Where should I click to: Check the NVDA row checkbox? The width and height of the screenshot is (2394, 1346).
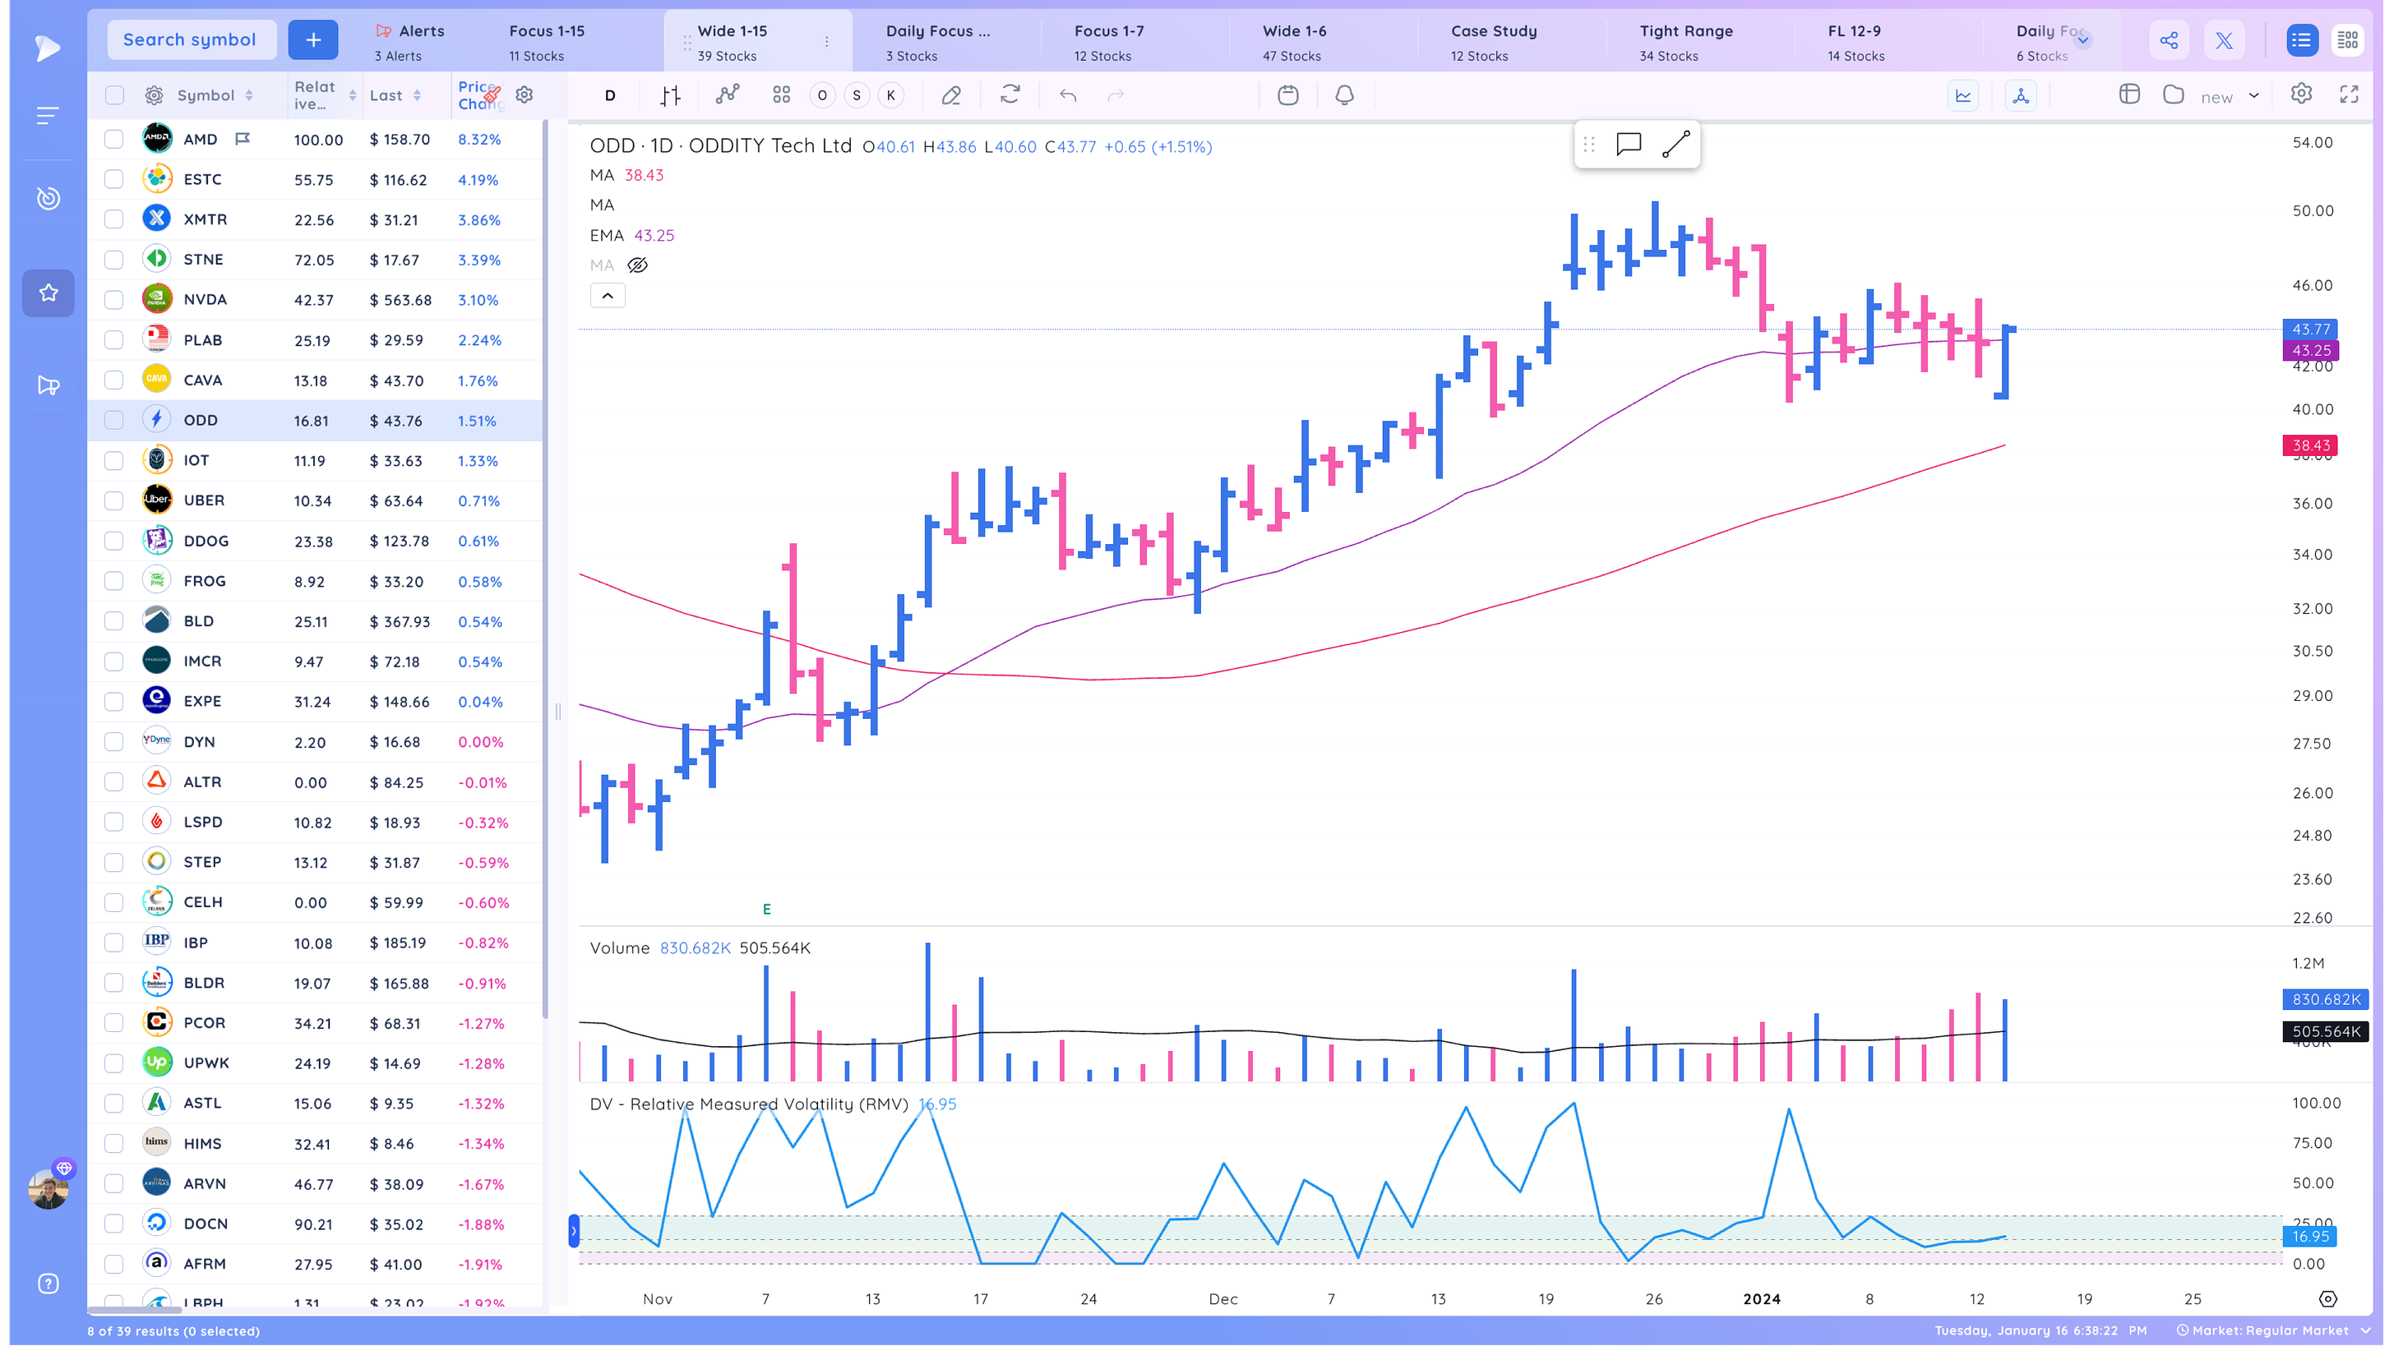tap(114, 300)
